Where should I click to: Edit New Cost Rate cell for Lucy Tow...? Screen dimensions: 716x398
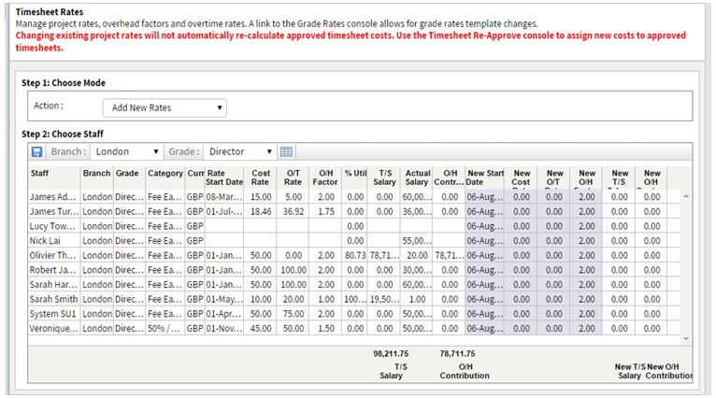(x=521, y=226)
